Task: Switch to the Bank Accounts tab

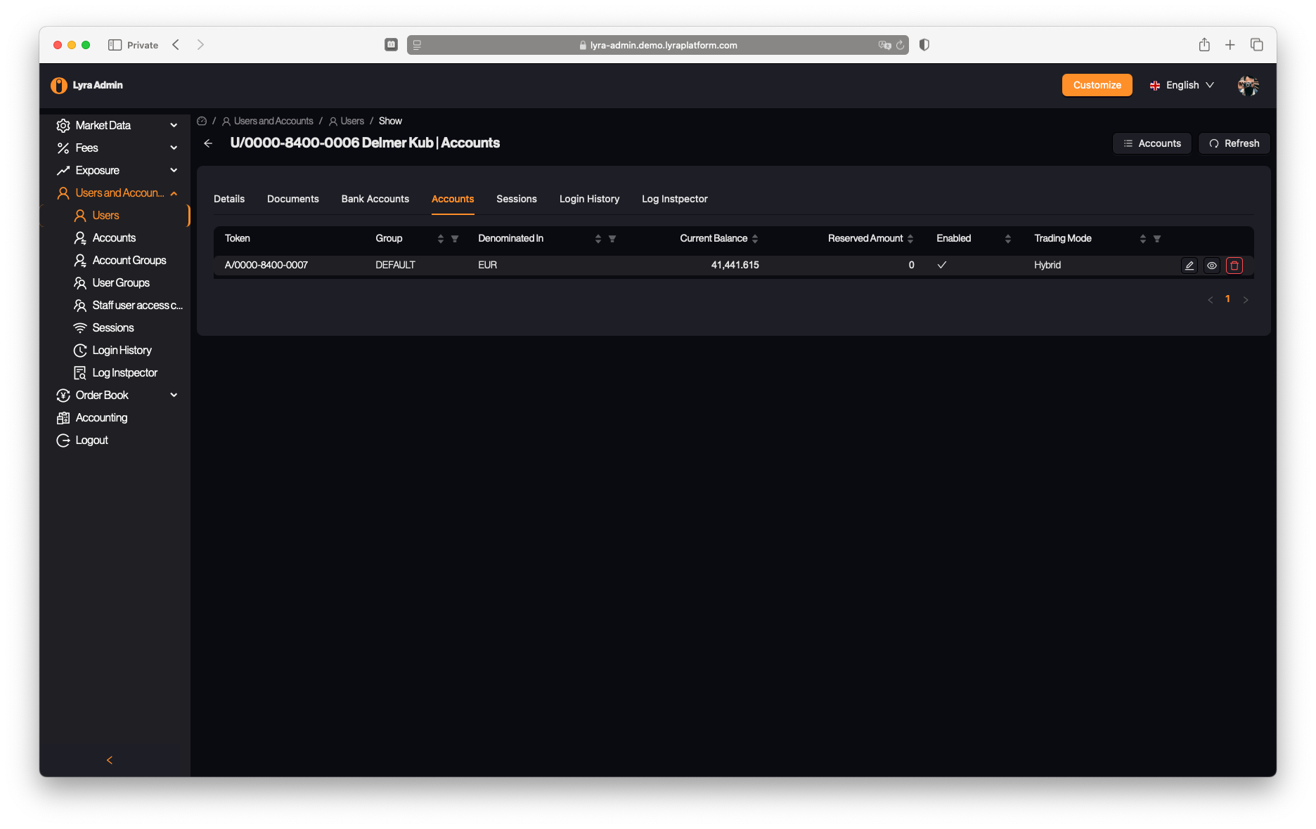Action: click(x=375, y=200)
